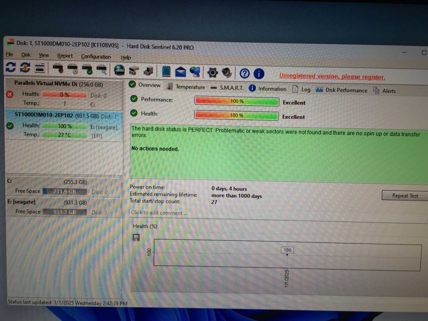Switch to the Overview tab
The height and width of the screenshot is (321, 428).
tap(145, 85)
